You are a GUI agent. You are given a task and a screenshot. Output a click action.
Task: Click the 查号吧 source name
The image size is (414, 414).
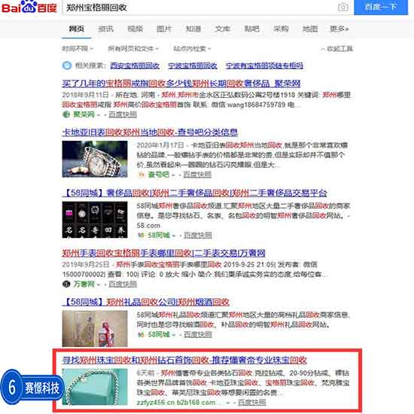pyautogui.click(x=158, y=175)
